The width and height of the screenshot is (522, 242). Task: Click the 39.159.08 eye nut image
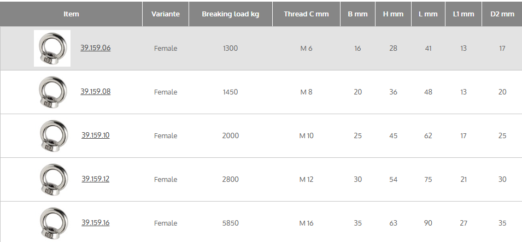point(52,92)
